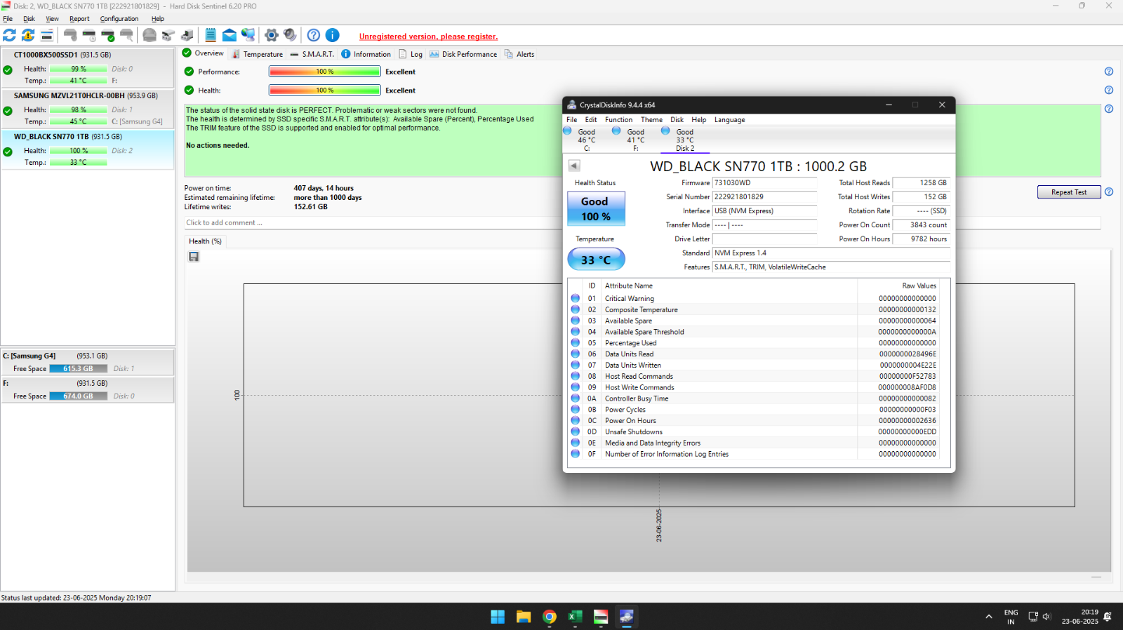Click the speaker sound alert toolbar icon
The image size is (1123, 630).
pos(290,35)
